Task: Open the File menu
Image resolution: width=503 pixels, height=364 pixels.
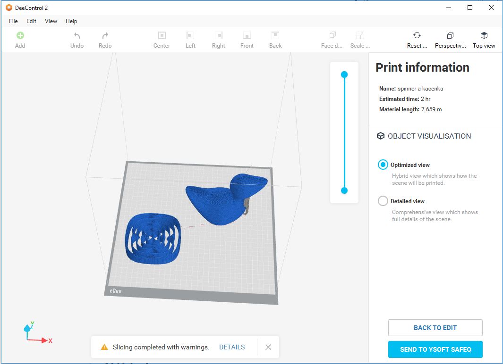Action: coord(13,21)
